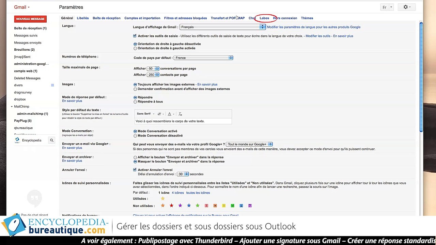Open the Brouillons (2) folder

point(24,50)
